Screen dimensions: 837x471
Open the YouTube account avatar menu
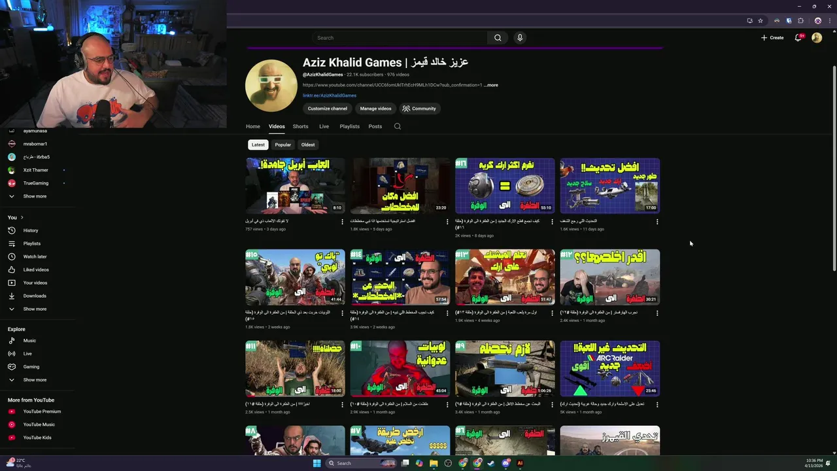pyautogui.click(x=817, y=37)
